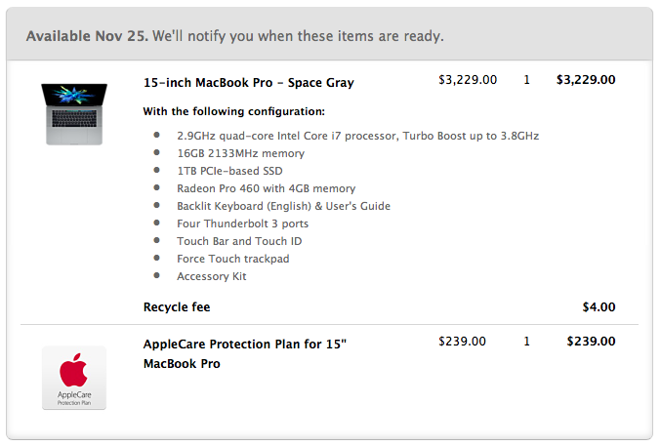Click the Recycle fee label
Image resolution: width=661 pixels, height=446 pixels.
click(x=177, y=306)
